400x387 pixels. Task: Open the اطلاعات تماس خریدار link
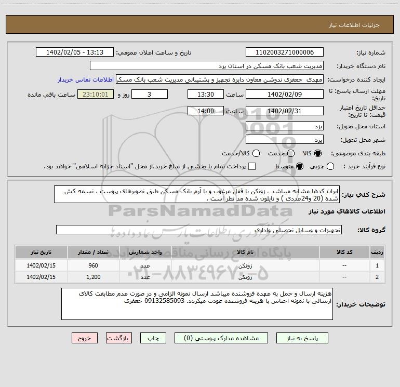pyautogui.click(x=86, y=79)
